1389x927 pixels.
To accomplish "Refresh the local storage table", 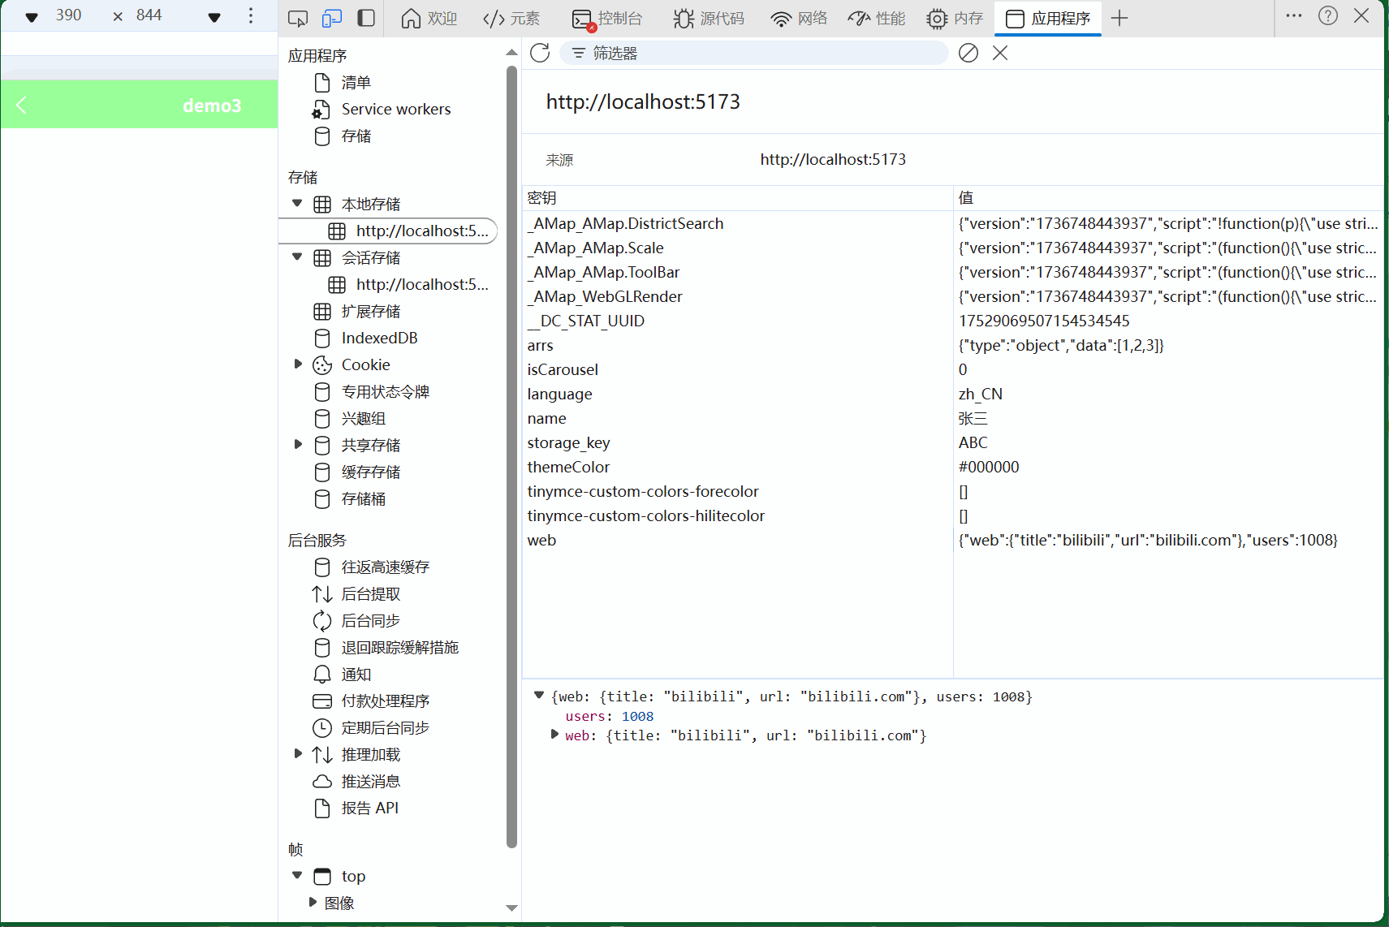I will coord(540,53).
